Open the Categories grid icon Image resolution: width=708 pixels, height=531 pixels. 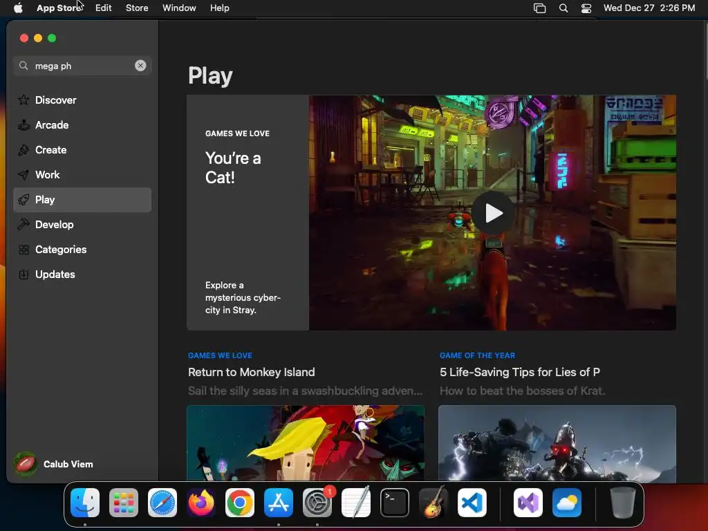point(24,249)
